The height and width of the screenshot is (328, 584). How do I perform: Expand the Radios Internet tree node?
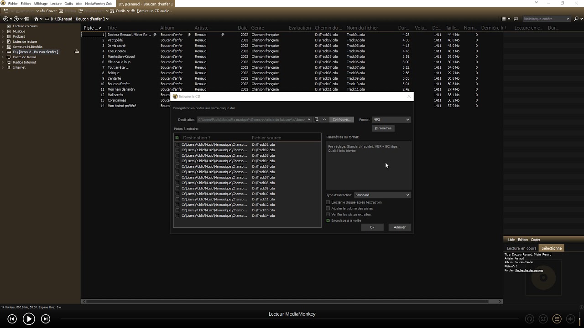pos(3,62)
